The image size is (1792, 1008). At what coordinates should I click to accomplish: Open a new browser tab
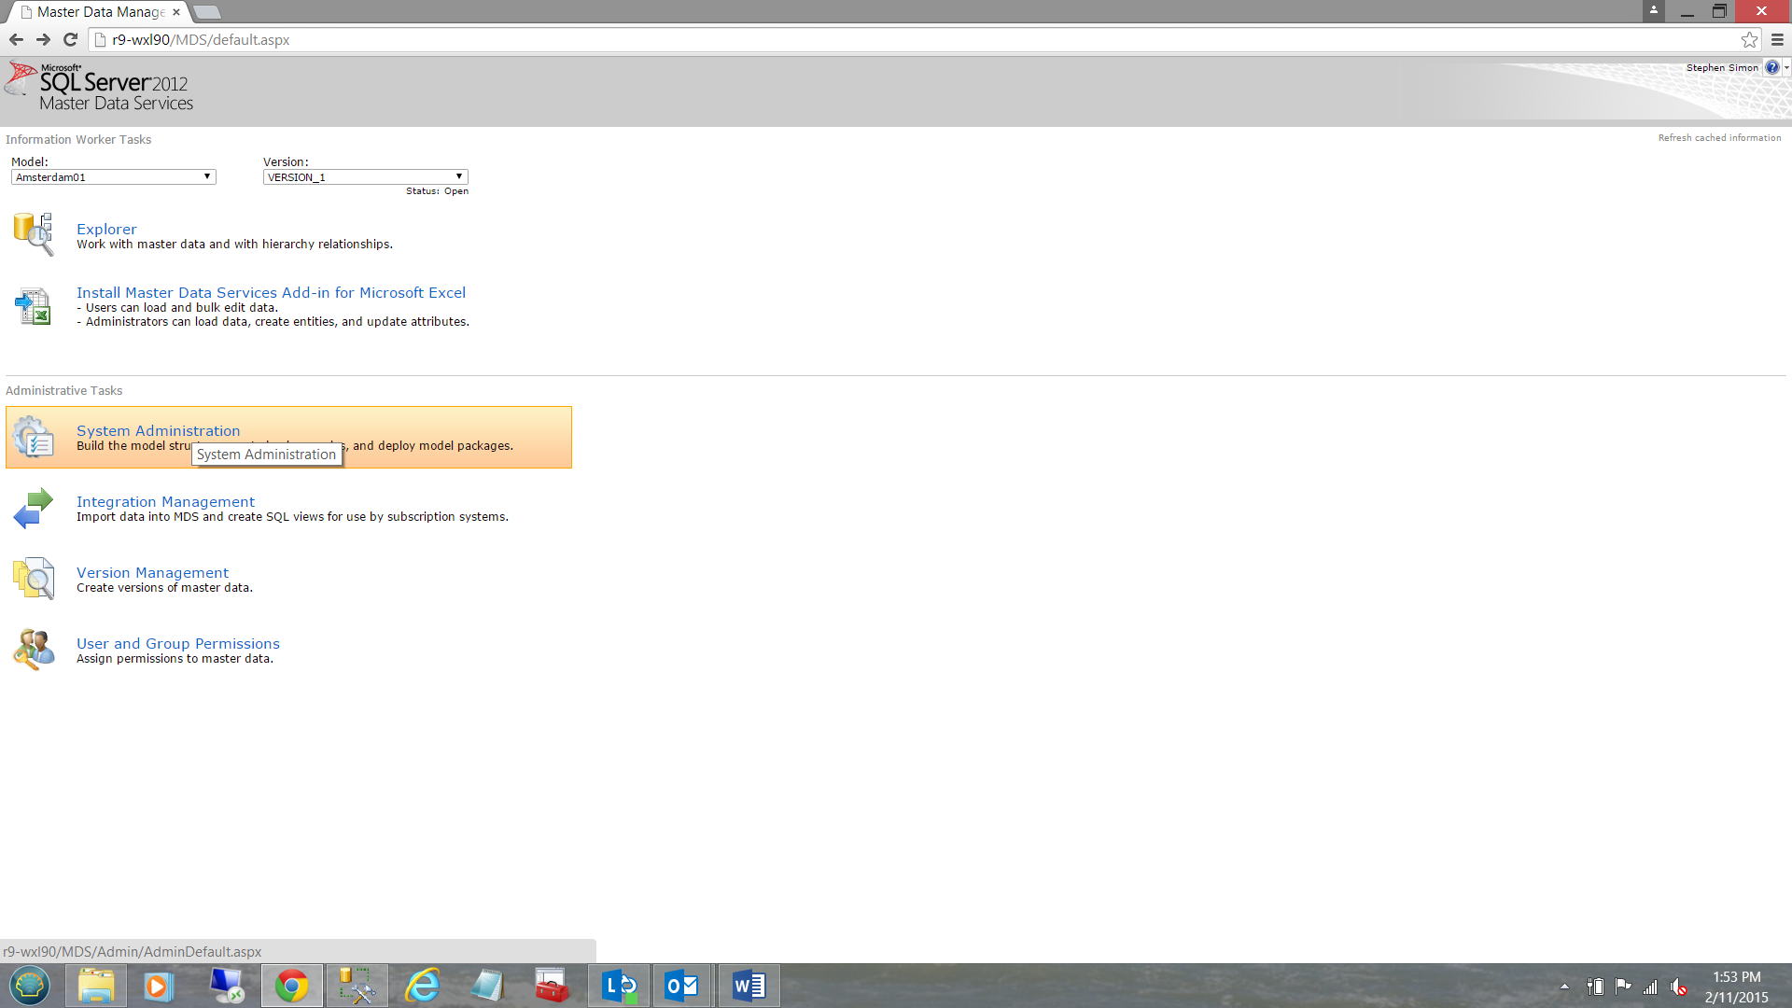coord(207,12)
